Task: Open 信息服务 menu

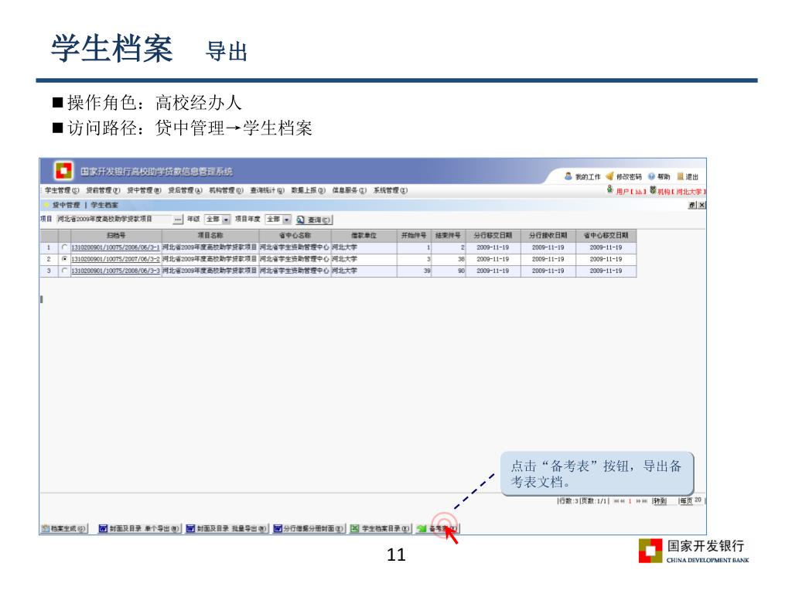Action: click(x=349, y=190)
